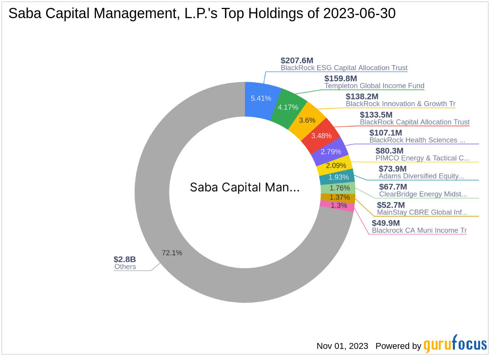Image resolution: width=490 pixels, height=356 pixels.
Task: Click the Adams Diversified Equity label
Action: [421, 176]
